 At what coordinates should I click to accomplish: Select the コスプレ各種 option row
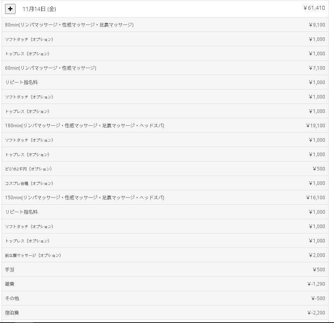(29, 183)
